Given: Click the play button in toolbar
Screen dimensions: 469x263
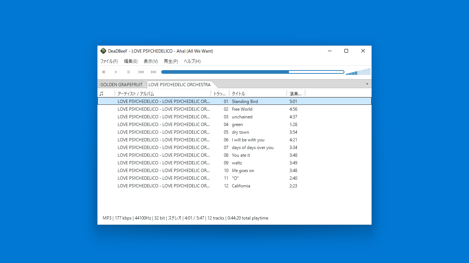Looking at the screenshot, I should 116,72.
